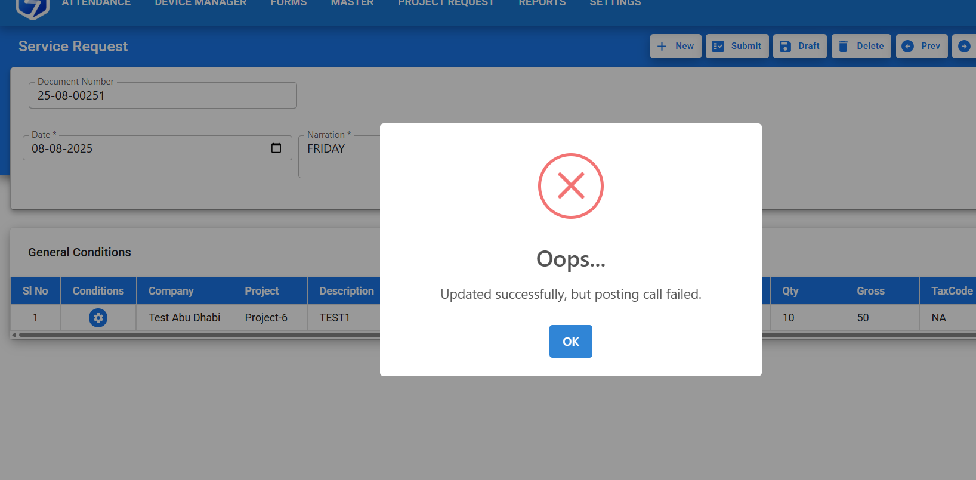
Task: Click the Submit checklist icon
Action: pos(718,46)
